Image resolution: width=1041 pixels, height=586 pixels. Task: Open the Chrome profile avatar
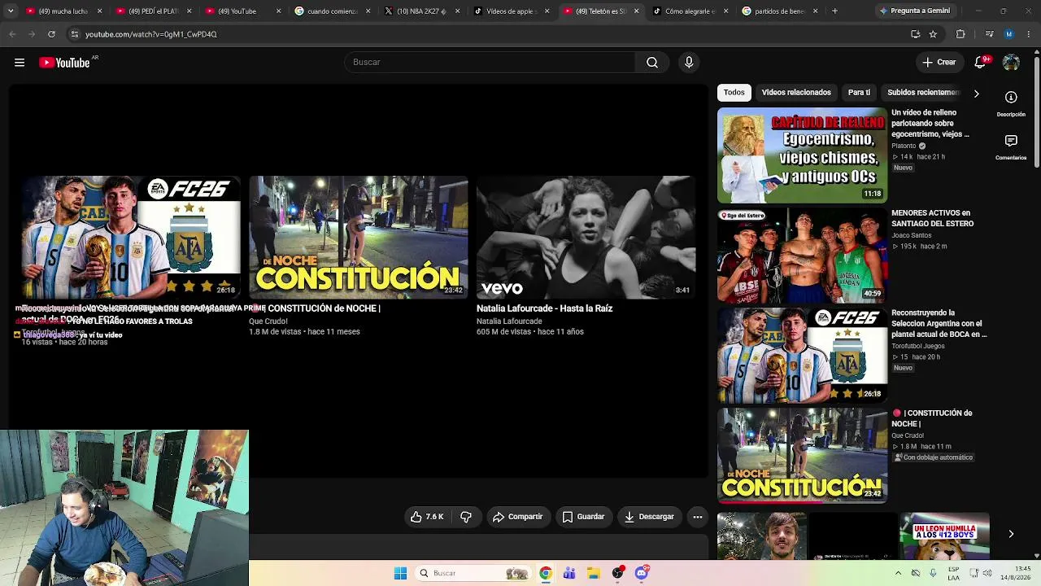point(1009,34)
